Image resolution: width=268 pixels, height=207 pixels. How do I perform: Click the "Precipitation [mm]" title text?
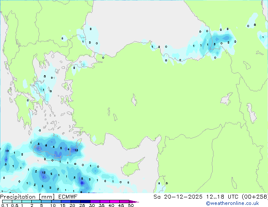coord(27,197)
